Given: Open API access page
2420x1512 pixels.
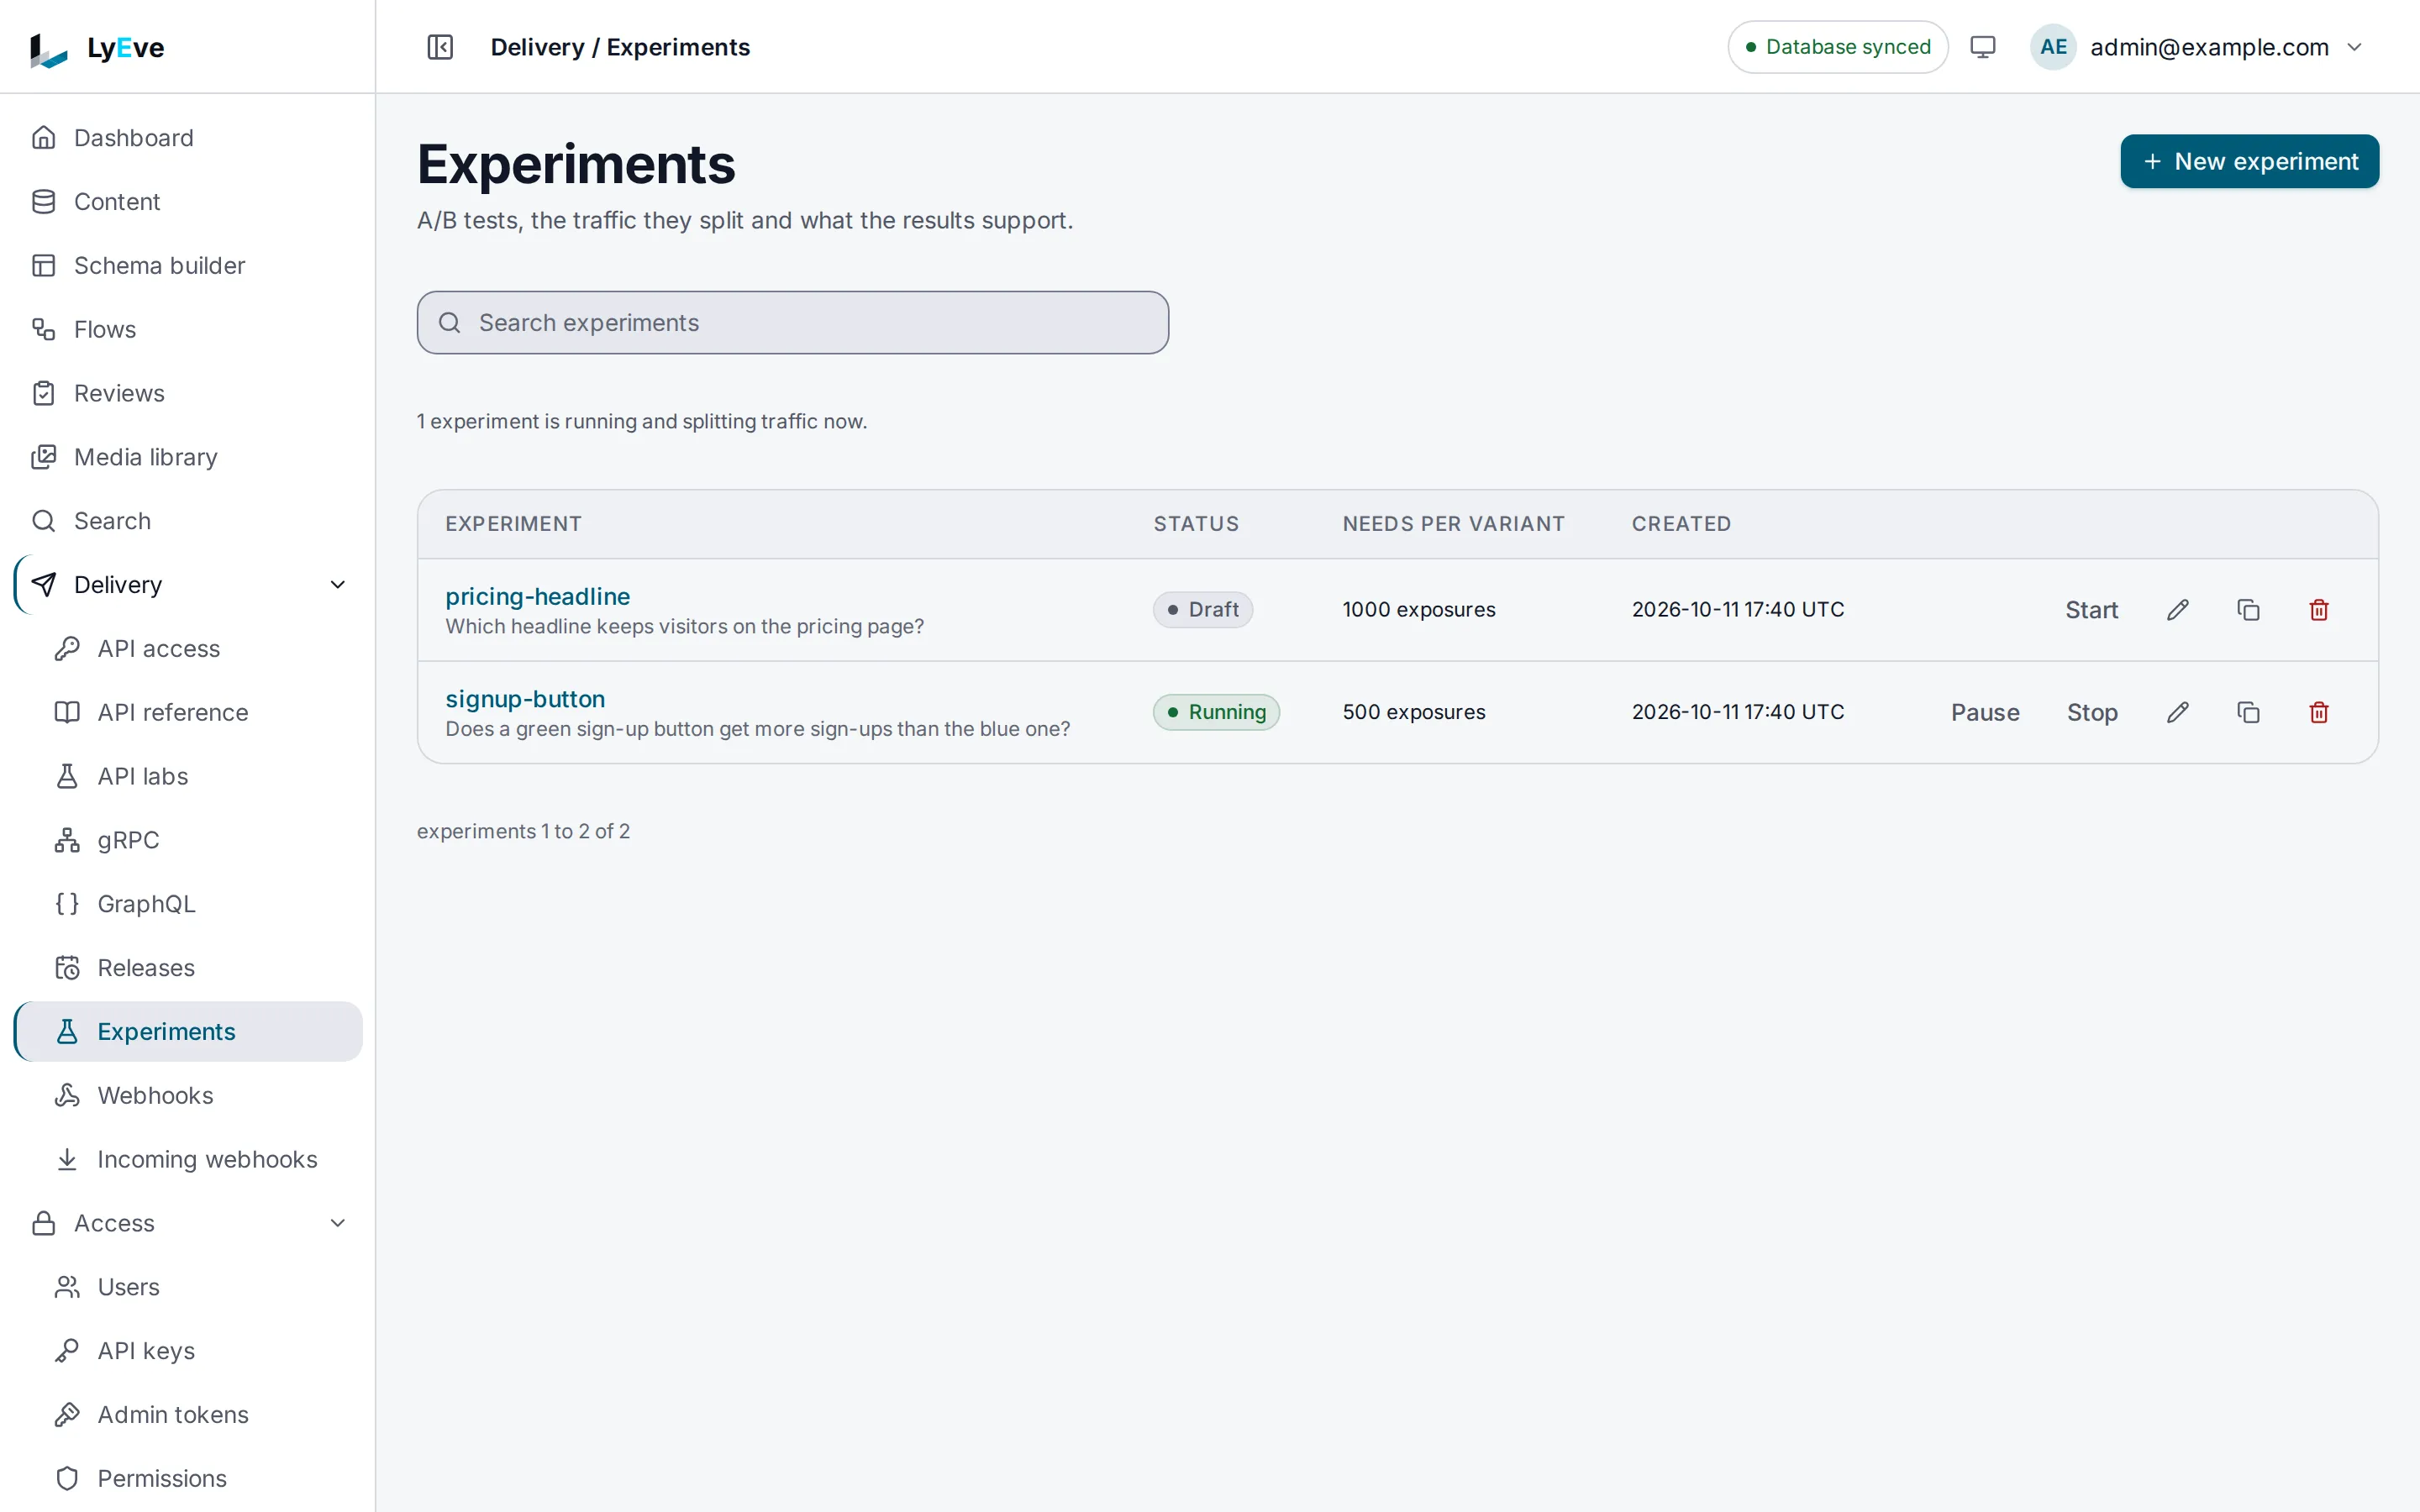Looking at the screenshot, I should tap(188, 649).
